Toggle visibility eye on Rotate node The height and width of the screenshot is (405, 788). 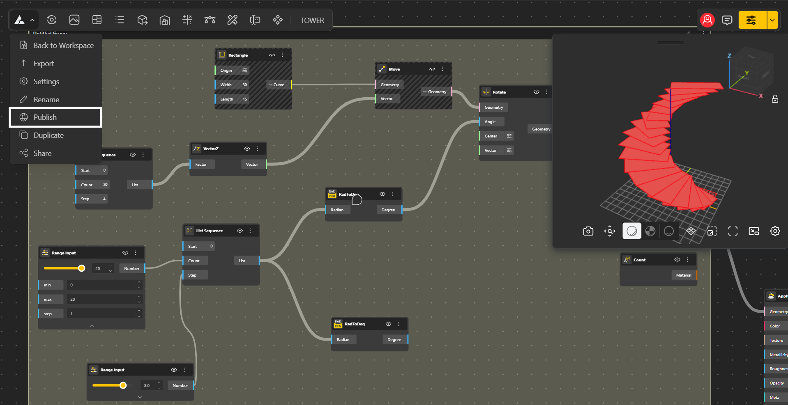(536, 92)
